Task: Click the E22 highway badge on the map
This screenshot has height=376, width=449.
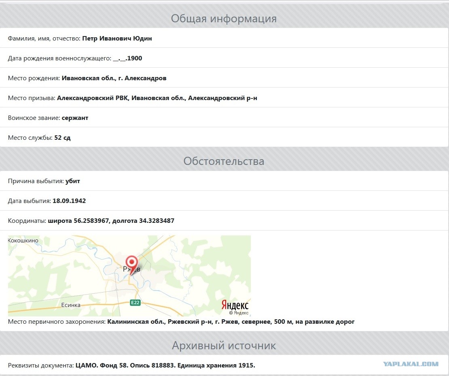Action: (135, 303)
